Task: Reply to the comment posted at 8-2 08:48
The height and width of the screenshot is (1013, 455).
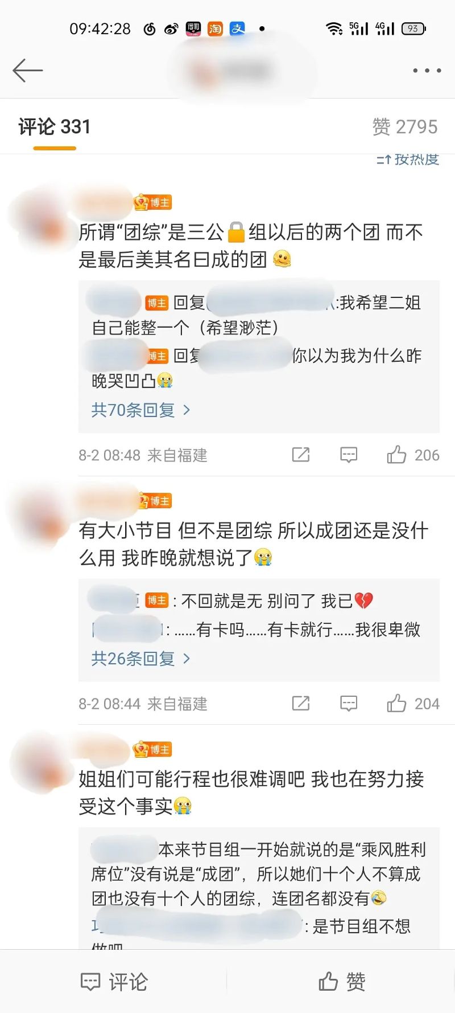Action: [349, 455]
